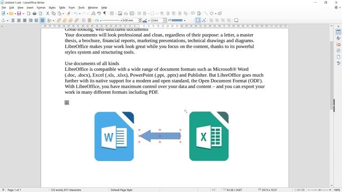Click the Word document icon image
Screen dimensions: 342x192
pos(114,137)
